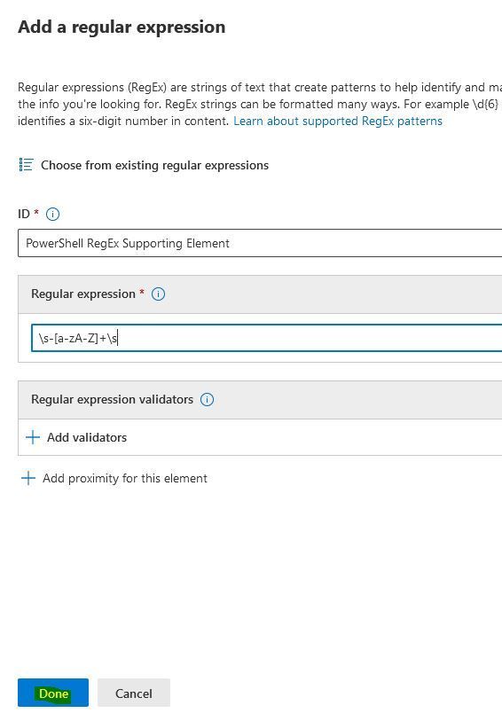Click the plus icon beside Add validators

coord(33,437)
